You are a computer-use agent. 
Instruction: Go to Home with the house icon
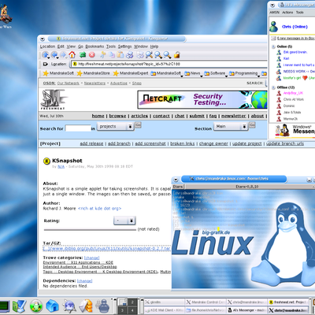[x=72, y=55]
